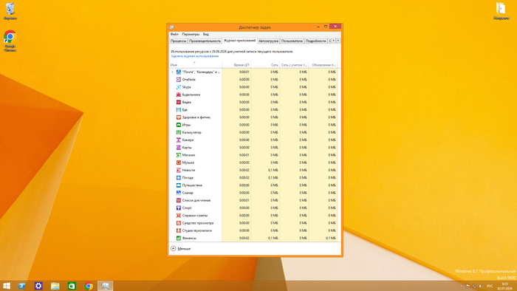Click the Калькулятор app icon
517x291 pixels.
(x=179, y=132)
